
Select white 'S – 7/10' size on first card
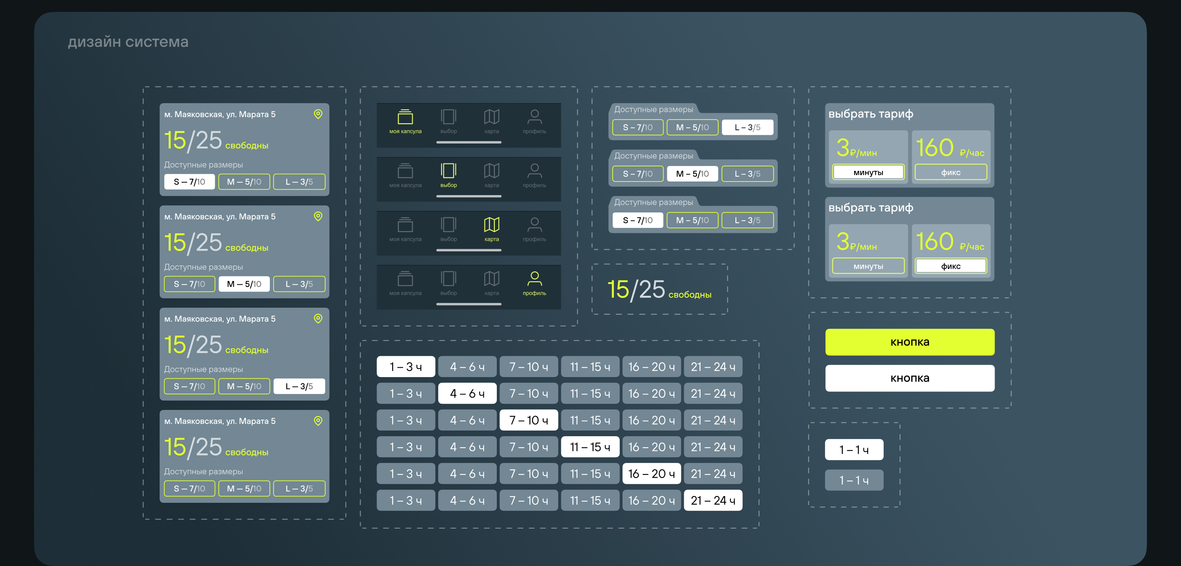189,182
